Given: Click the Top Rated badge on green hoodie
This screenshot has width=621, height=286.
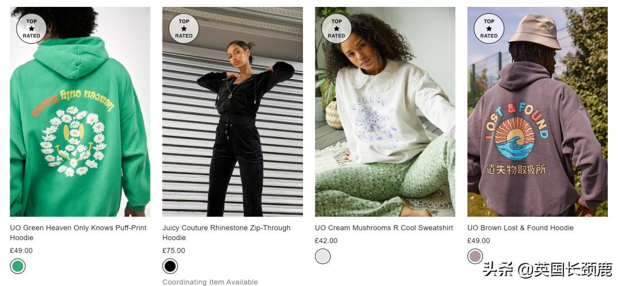Looking at the screenshot, I should pyautogui.click(x=31, y=29).
